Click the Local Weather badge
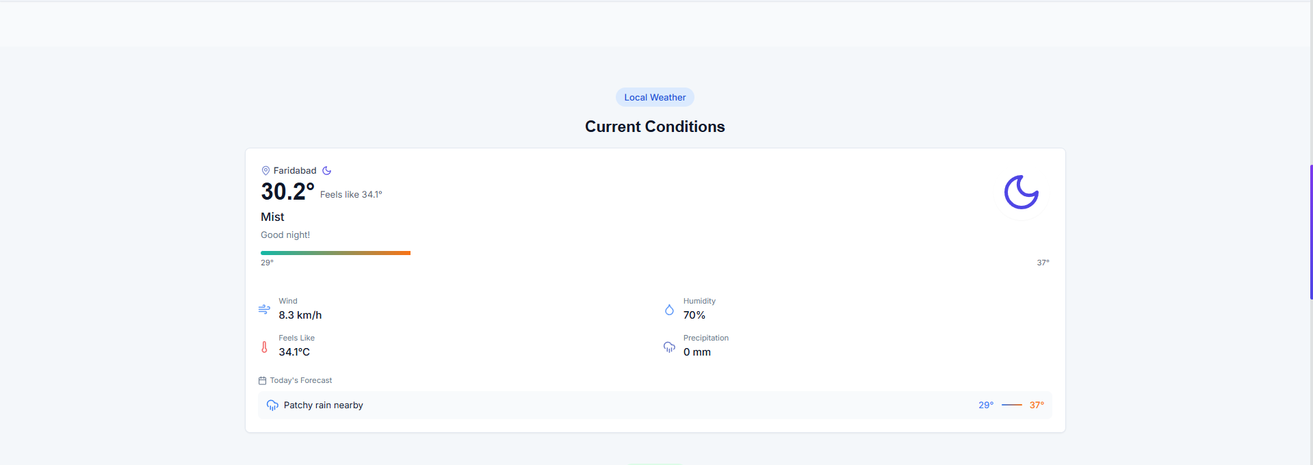This screenshot has width=1313, height=465. click(655, 97)
